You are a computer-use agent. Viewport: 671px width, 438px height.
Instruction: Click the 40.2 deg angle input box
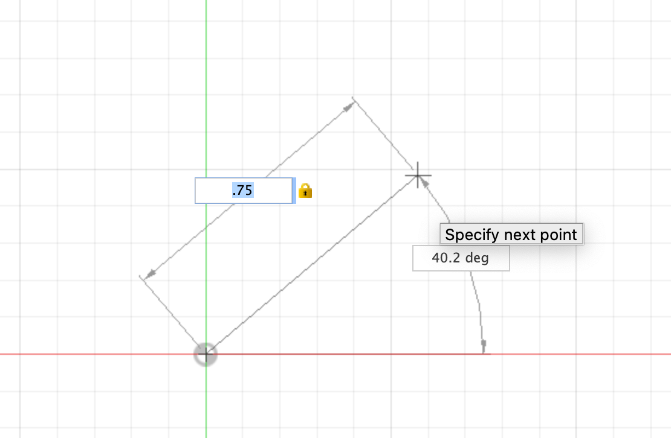coord(461,258)
